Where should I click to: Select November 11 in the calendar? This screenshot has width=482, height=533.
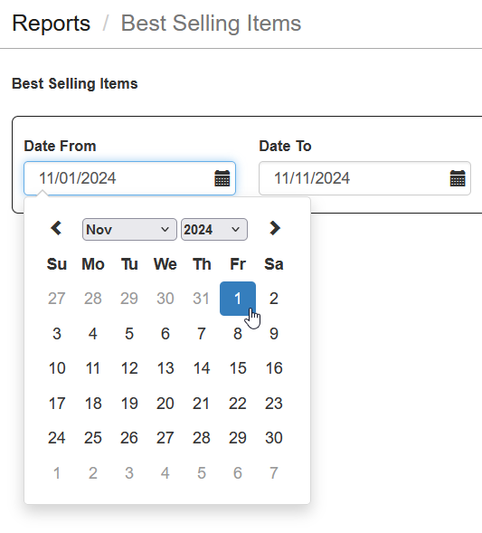pos(93,368)
